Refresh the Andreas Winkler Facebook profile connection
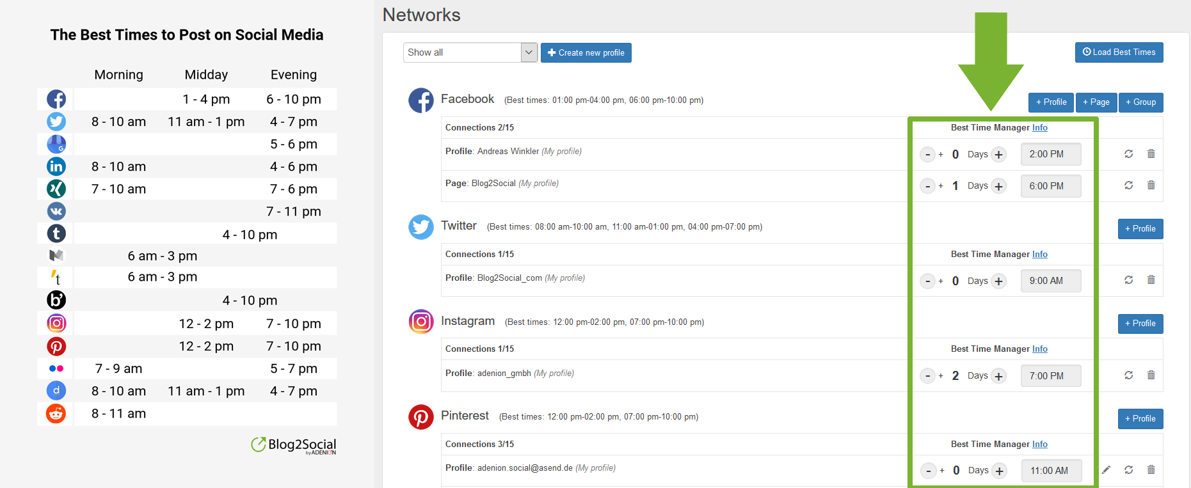Viewport: 1191px width, 488px height. [x=1129, y=153]
